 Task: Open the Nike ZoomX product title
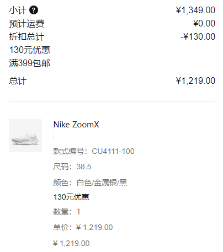point(76,125)
